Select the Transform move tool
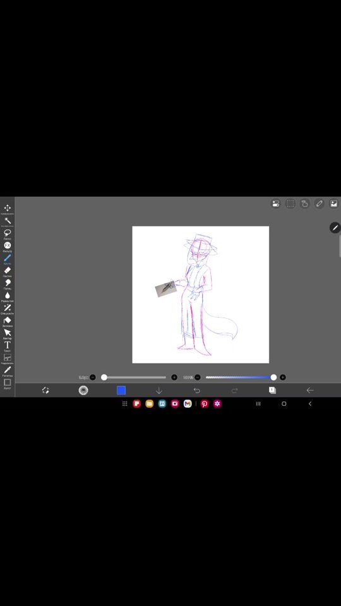The image size is (341, 606). coord(8,208)
